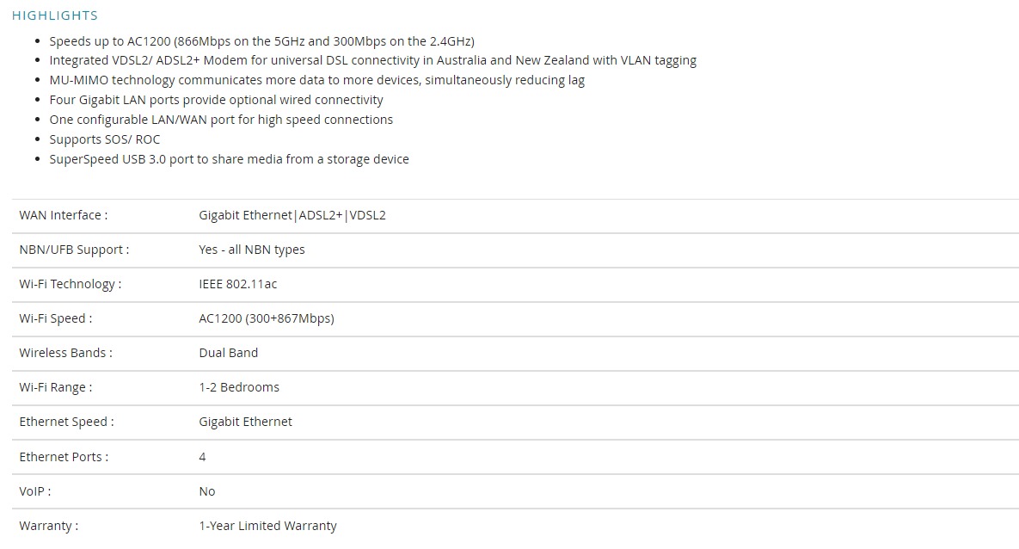Image resolution: width=1019 pixels, height=549 pixels.
Task: Click the Ethernet Speed row label
Action: (x=66, y=422)
